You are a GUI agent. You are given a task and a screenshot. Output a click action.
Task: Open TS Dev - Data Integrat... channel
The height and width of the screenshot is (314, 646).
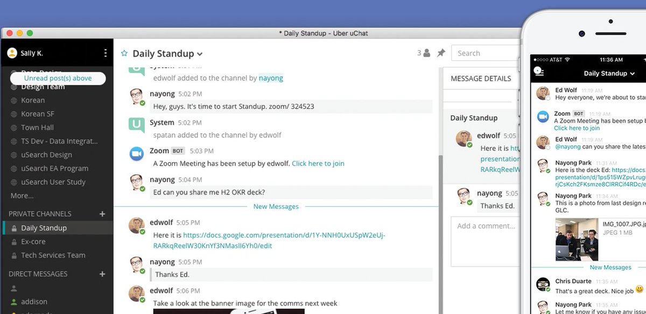tap(59, 141)
